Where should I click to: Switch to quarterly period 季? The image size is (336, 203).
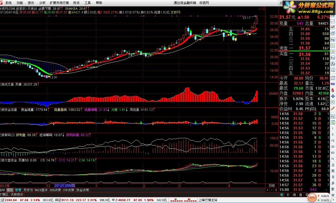(x=333, y=189)
